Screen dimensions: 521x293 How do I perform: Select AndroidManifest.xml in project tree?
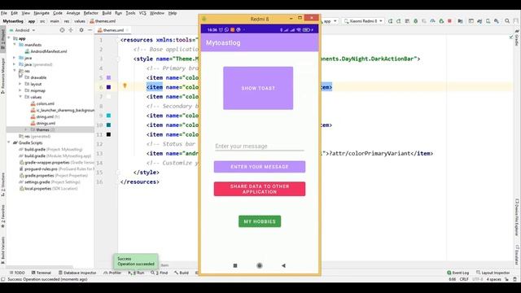coord(46,51)
